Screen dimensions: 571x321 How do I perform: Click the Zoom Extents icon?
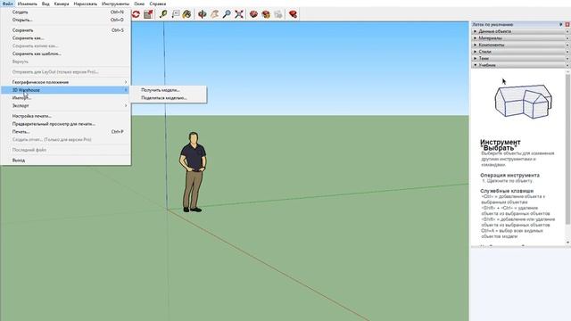[x=239, y=14]
